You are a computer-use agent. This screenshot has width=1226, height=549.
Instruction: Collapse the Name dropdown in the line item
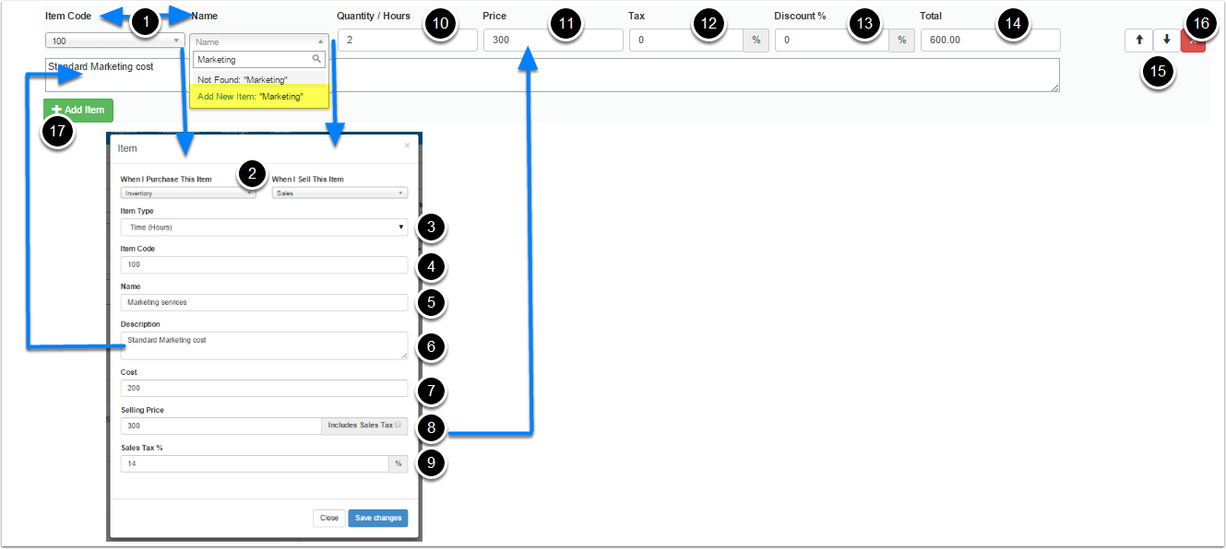point(259,41)
